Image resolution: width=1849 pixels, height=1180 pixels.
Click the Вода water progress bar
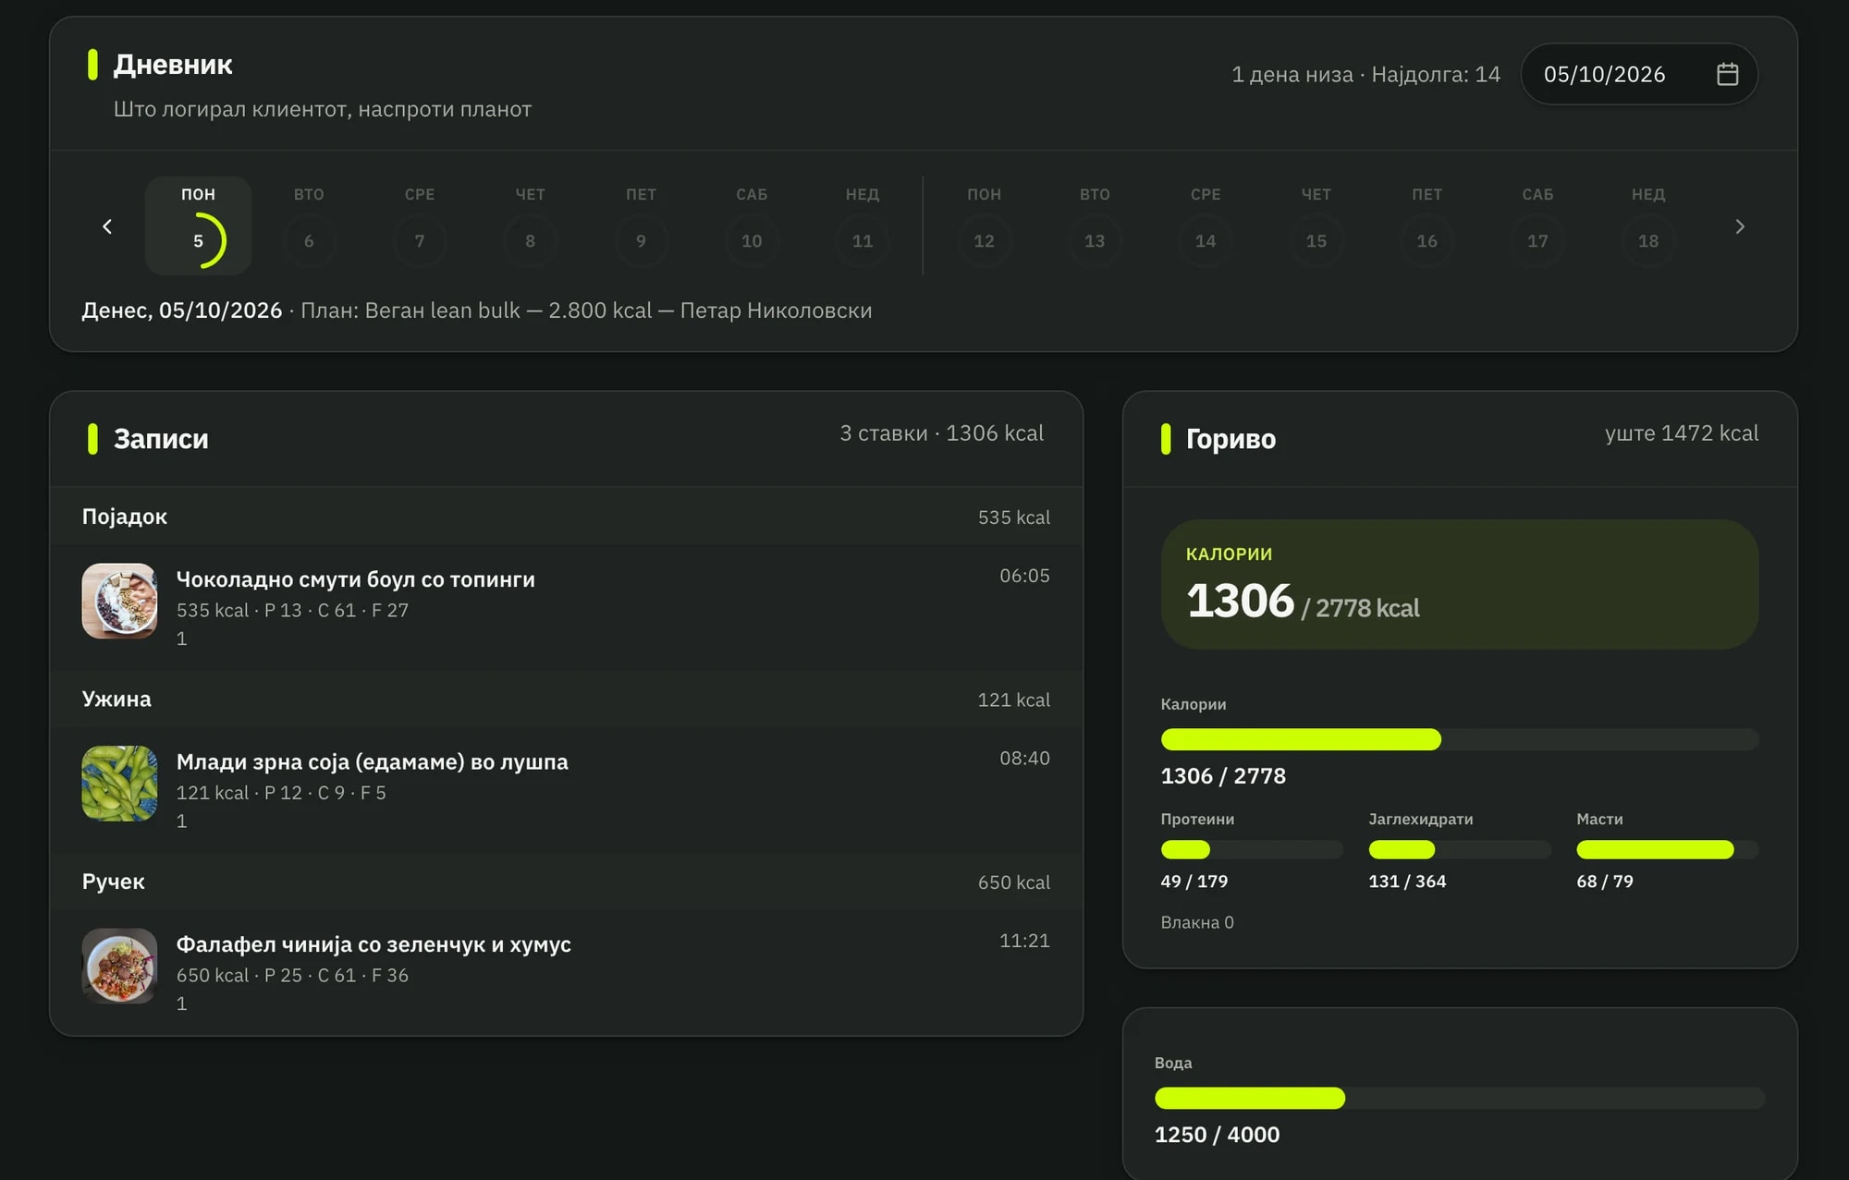[x=1460, y=1098]
